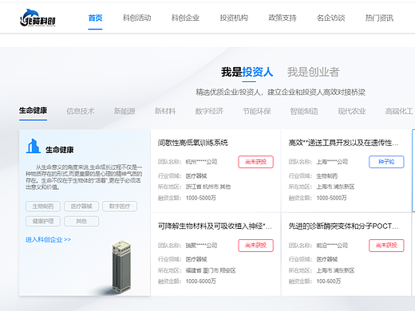Click the team name 上海*****公司
Viewport: 415px width, 311px height.
click(x=332, y=162)
